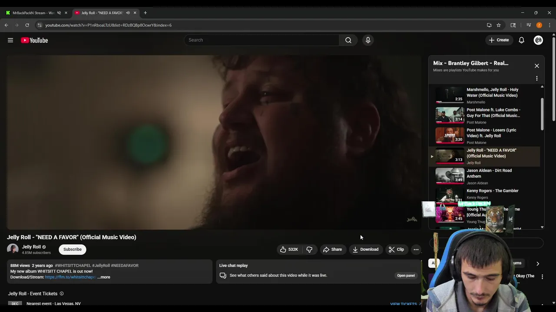Viewport: 556px width, 312px height.
Task: Expand description with ...more
Action: 104,277
